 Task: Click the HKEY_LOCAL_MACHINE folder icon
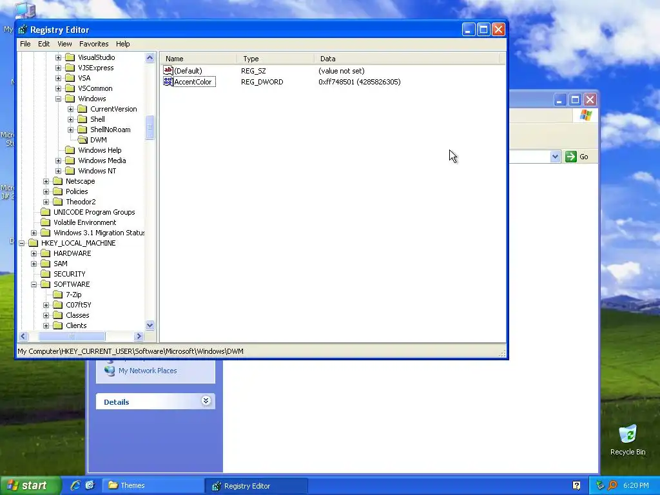(x=34, y=243)
